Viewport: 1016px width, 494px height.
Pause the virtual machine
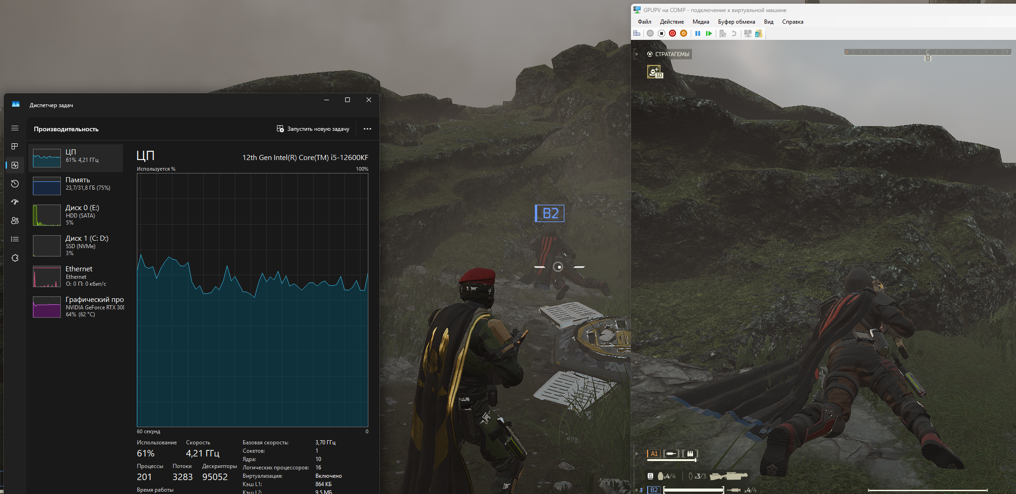(x=697, y=33)
